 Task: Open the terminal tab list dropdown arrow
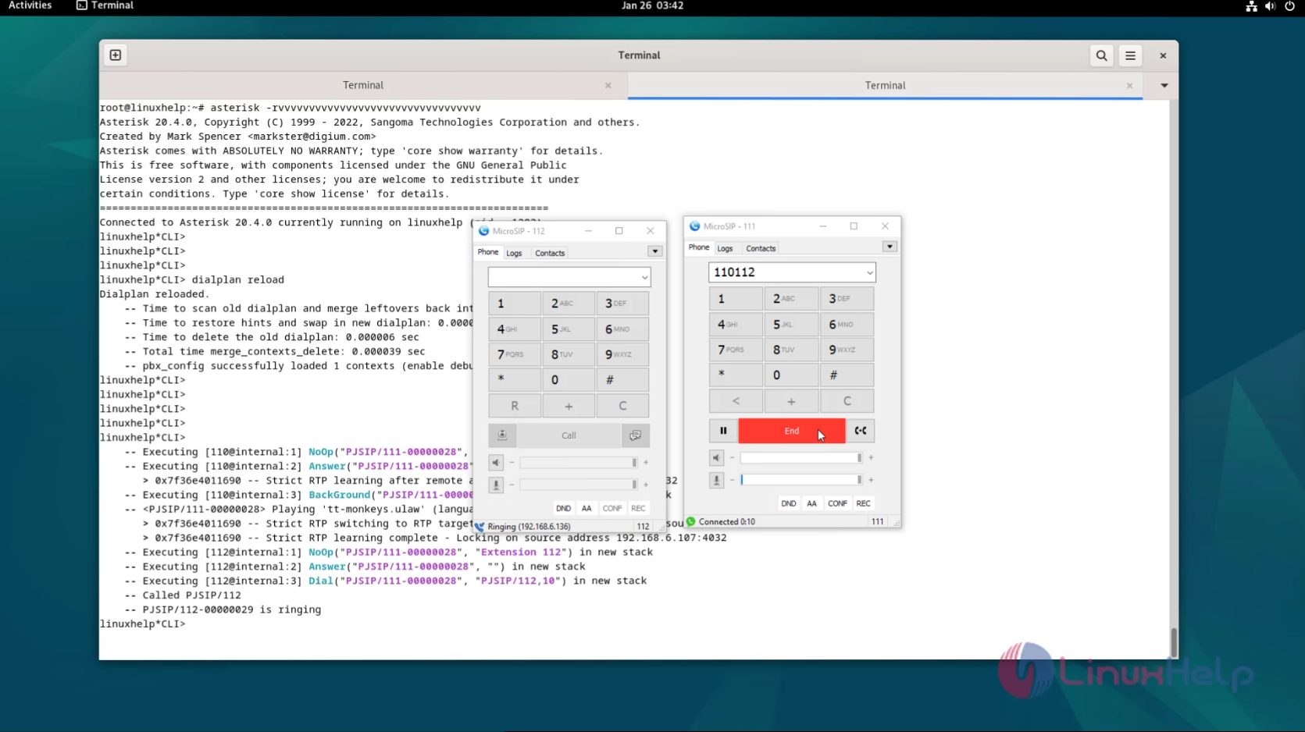click(x=1164, y=86)
